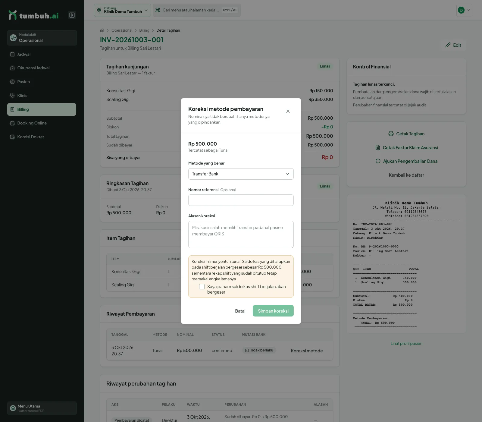Image resolution: width=482 pixels, height=422 pixels.
Task: Go to Billing breadcrumb link
Action: click(144, 30)
